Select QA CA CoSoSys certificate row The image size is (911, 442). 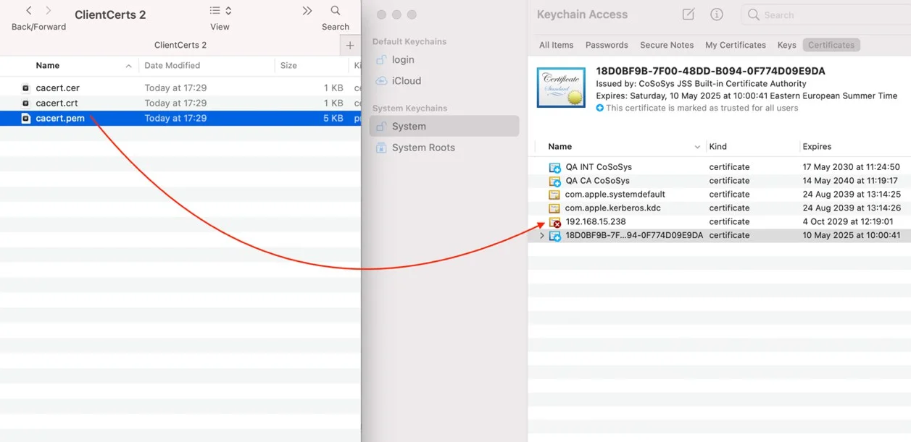719,181
